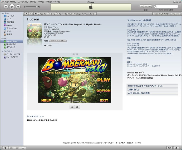Click the Bomberman app icon thumbnail
The image size is (182, 150).
click(34, 31)
